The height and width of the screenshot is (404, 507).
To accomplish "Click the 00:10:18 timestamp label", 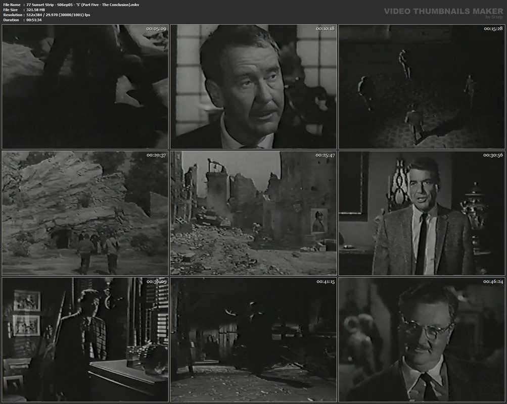I will point(325,29).
